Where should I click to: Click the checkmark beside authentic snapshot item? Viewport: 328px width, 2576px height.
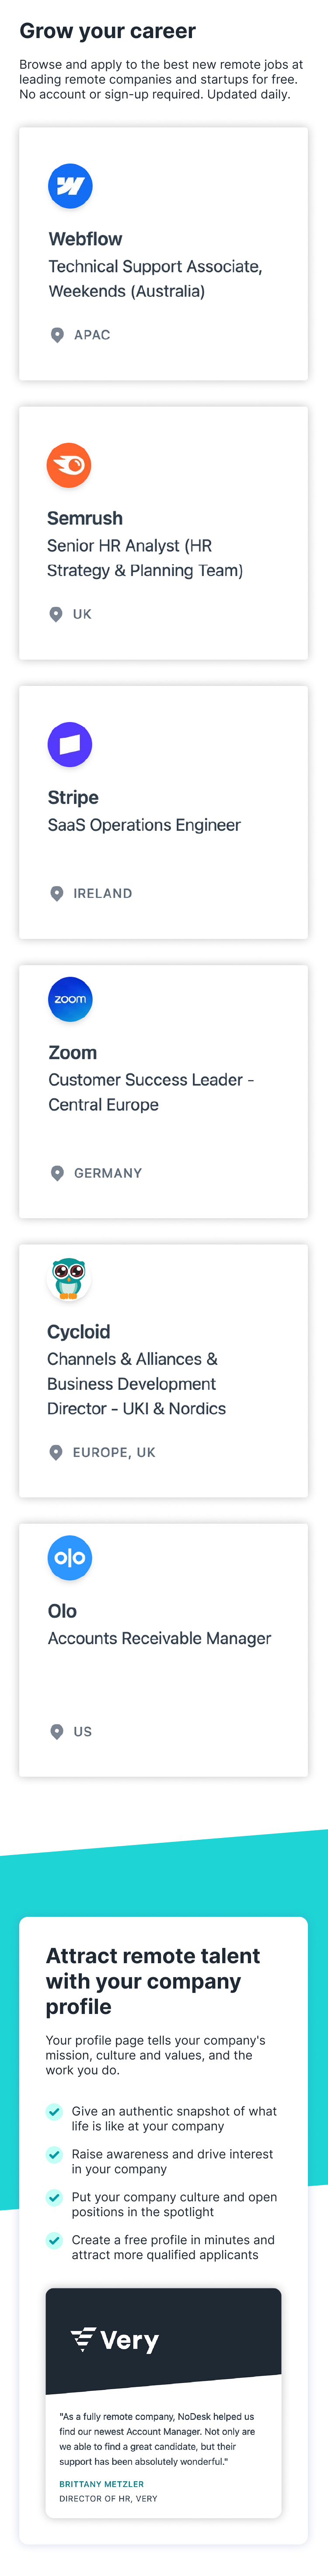pyautogui.click(x=55, y=2111)
